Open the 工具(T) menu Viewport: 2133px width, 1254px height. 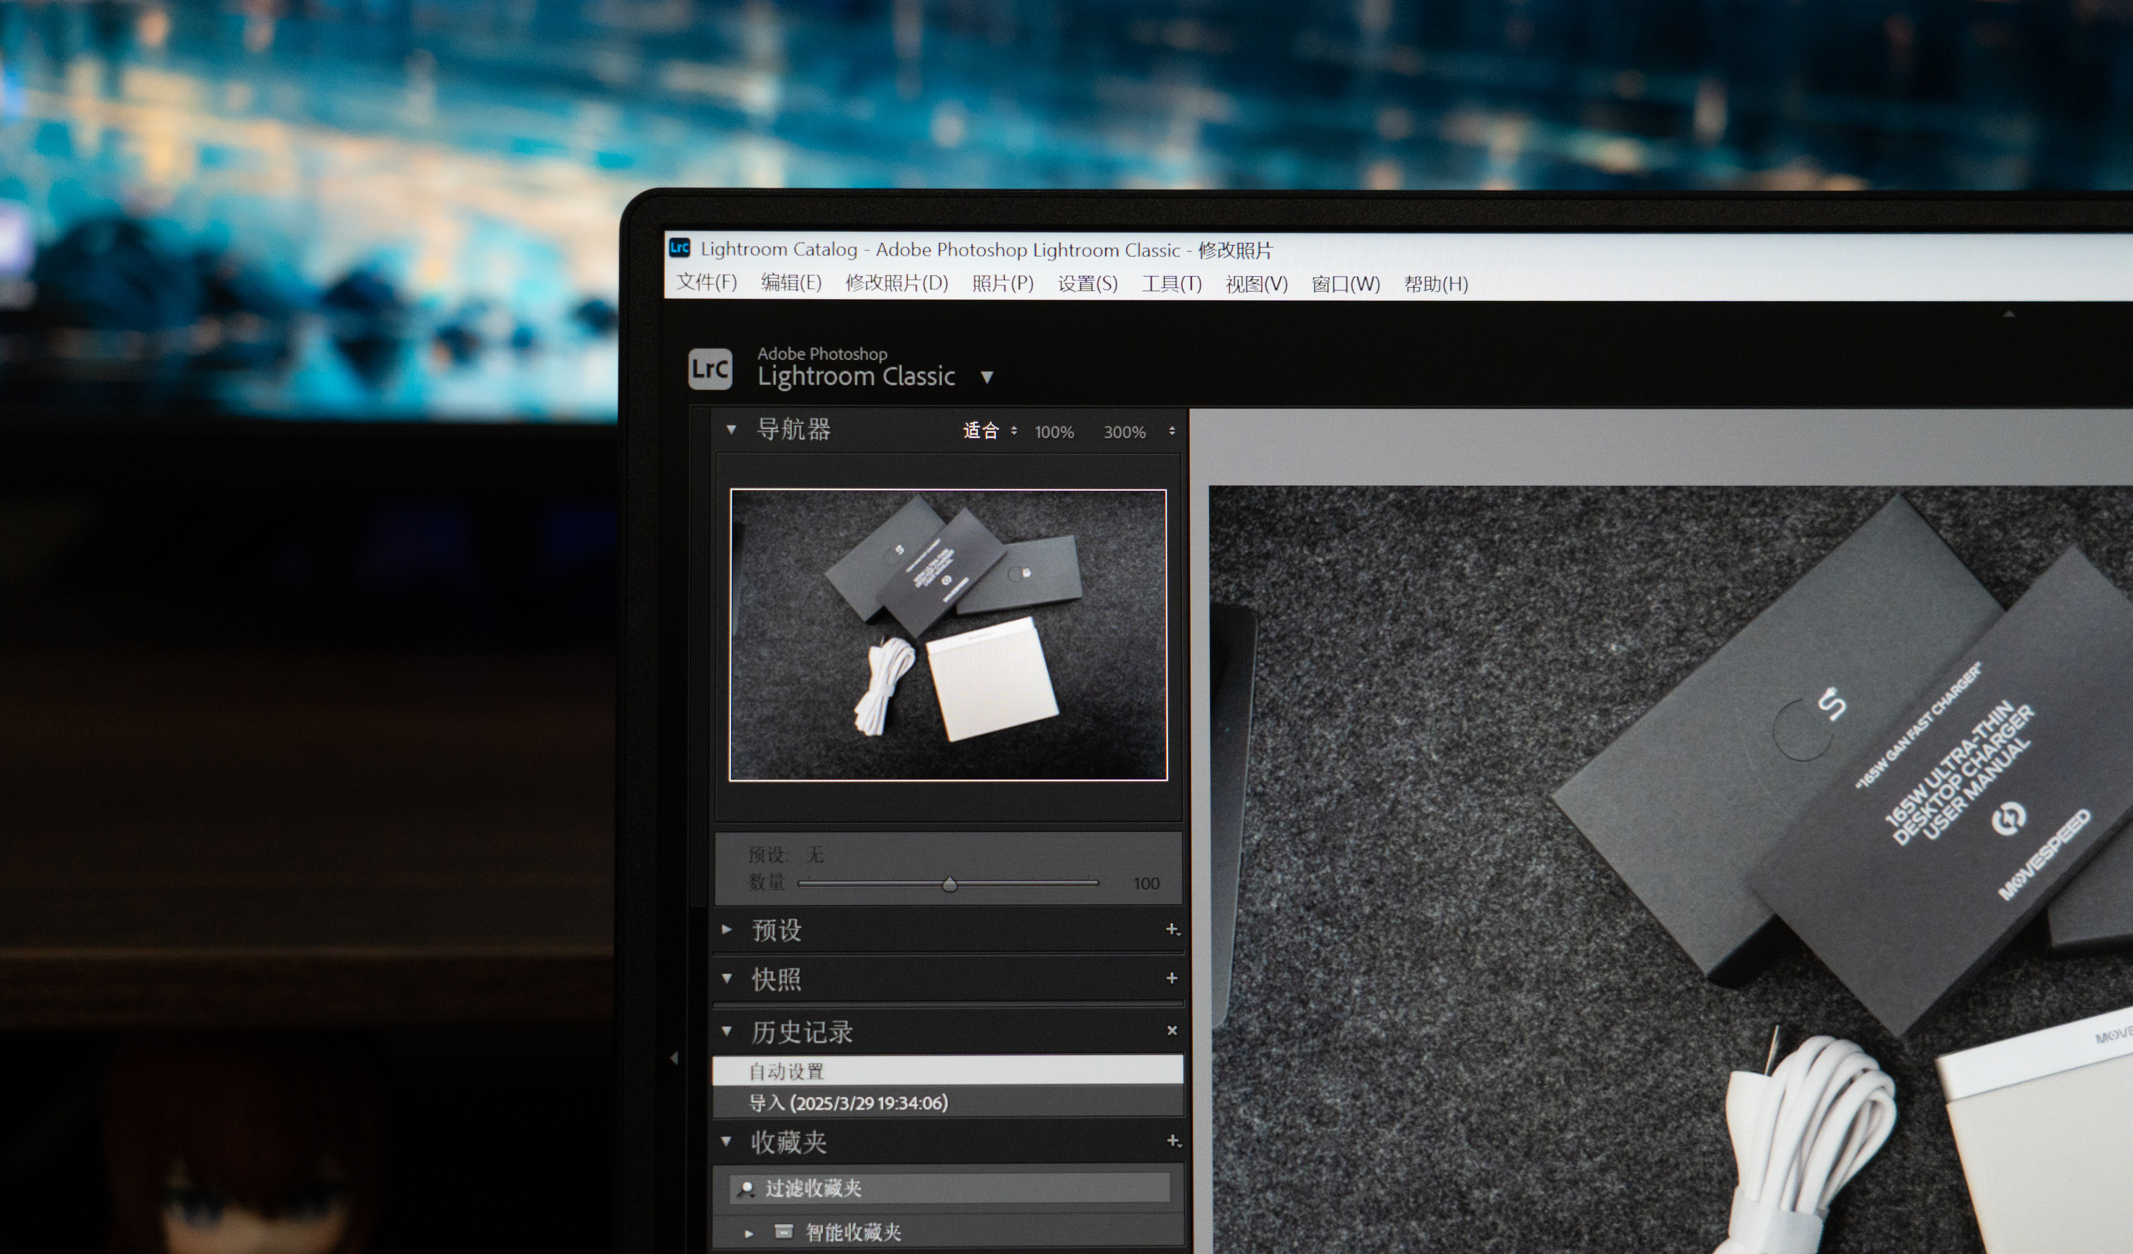1172,284
